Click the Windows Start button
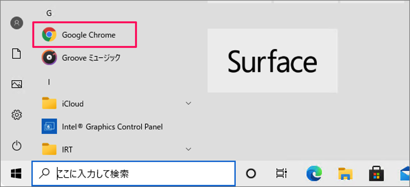This screenshot has height=187, width=410. [16, 174]
